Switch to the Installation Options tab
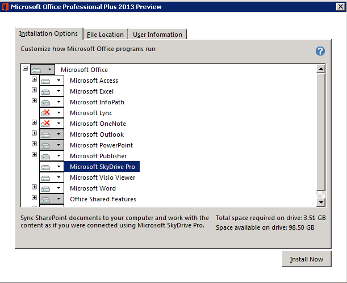347x283 pixels. click(48, 33)
